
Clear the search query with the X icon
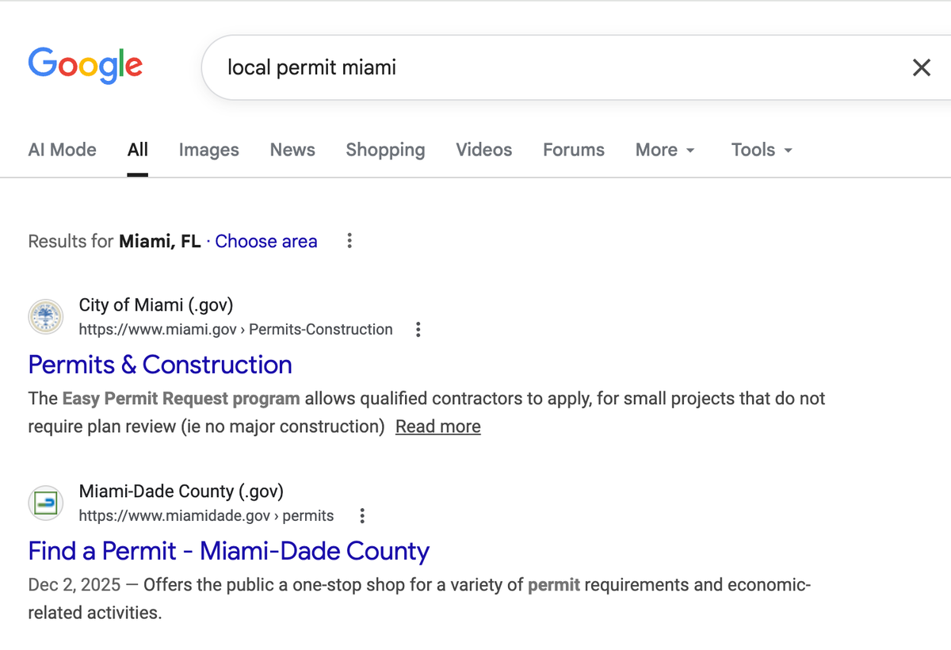click(x=921, y=67)
